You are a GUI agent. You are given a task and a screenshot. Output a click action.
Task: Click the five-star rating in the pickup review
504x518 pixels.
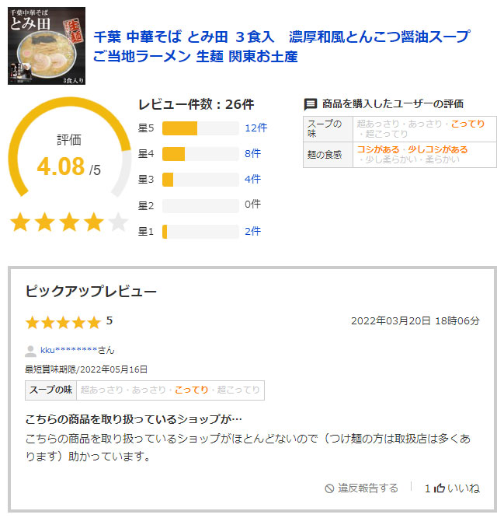[63, 322]
